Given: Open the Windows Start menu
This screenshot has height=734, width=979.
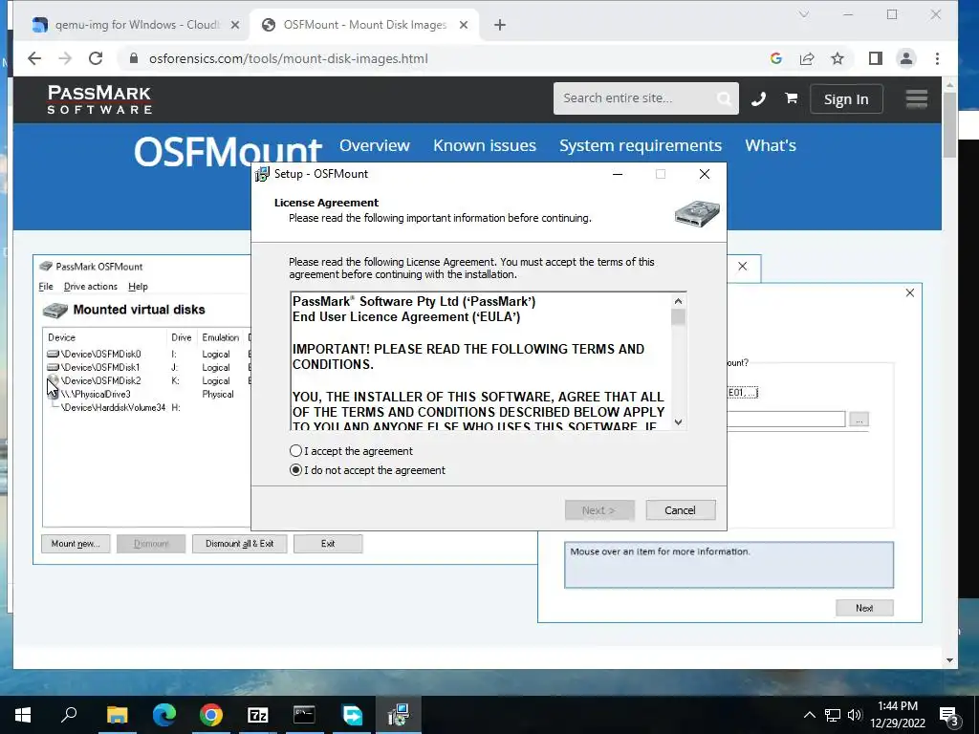Looking at the screenshot, I should point(23,715).
